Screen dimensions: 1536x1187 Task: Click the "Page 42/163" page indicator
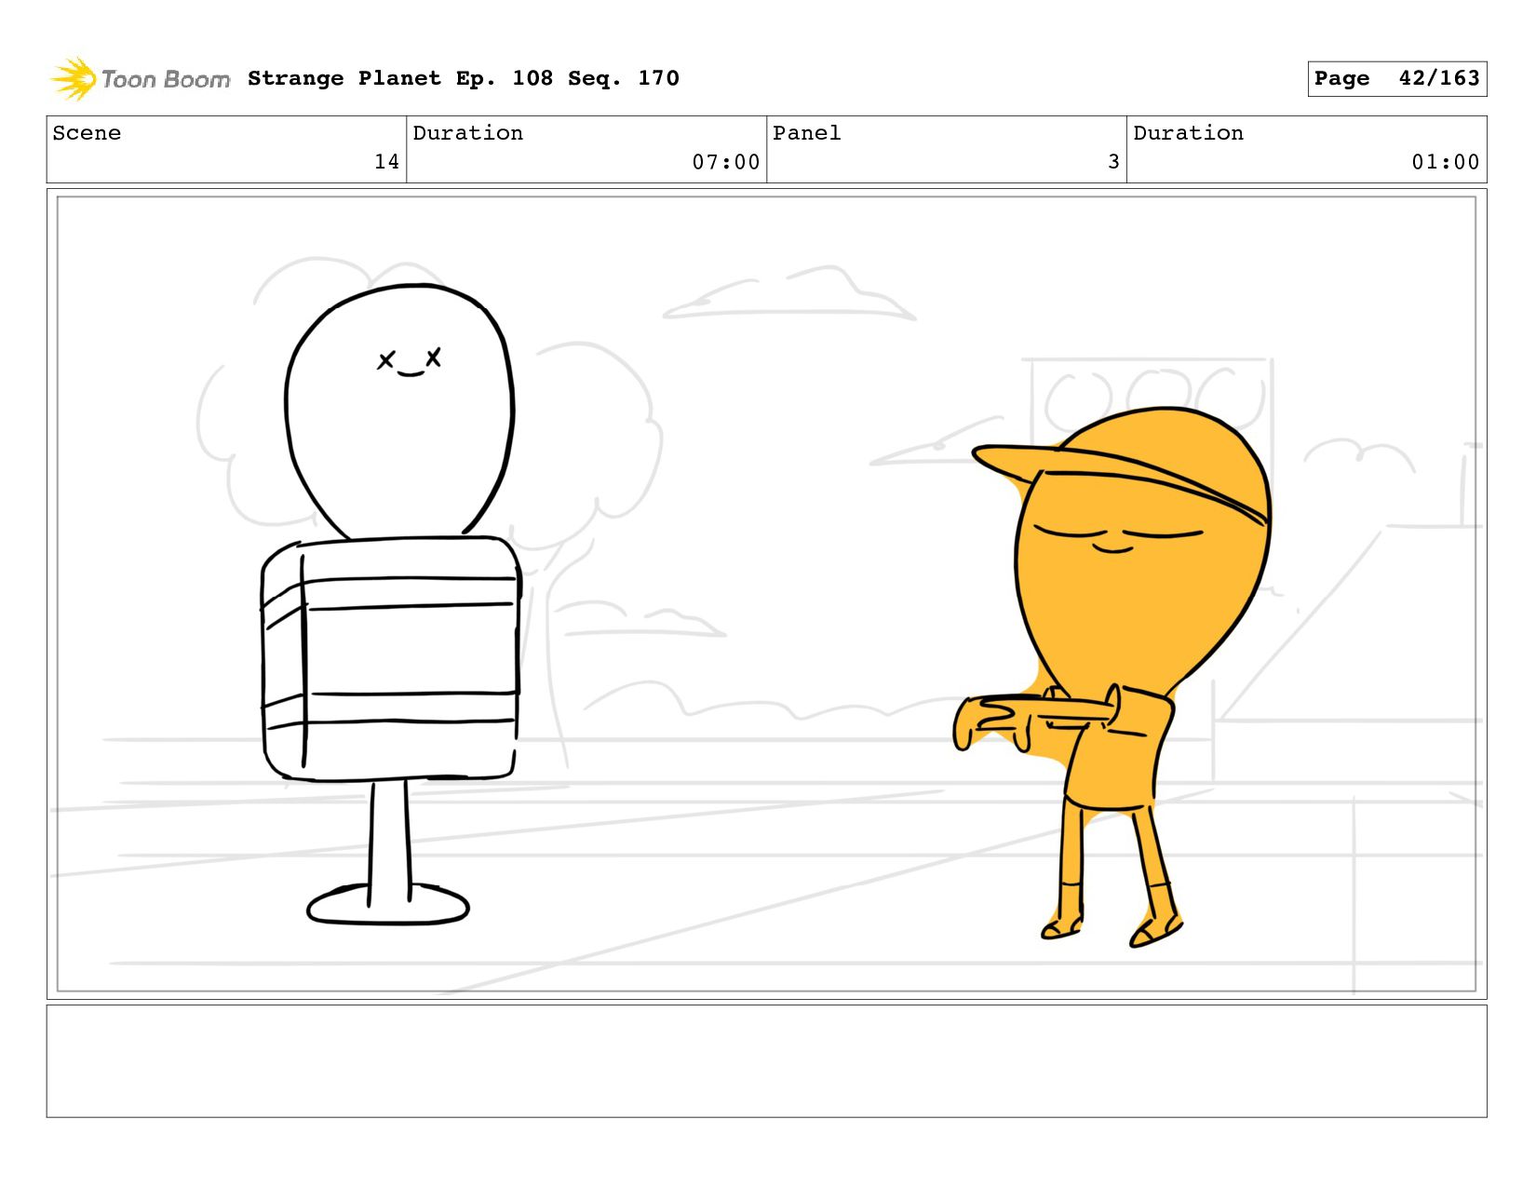tap(1396, 78)
